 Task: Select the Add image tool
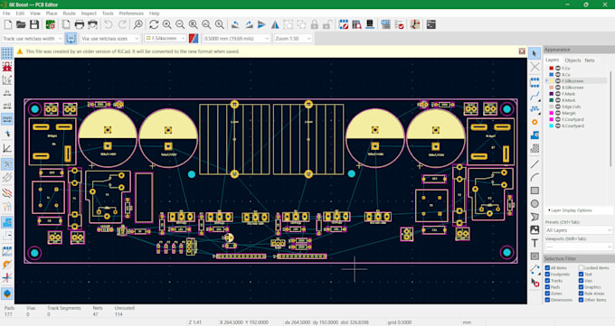tap(535, 229)
